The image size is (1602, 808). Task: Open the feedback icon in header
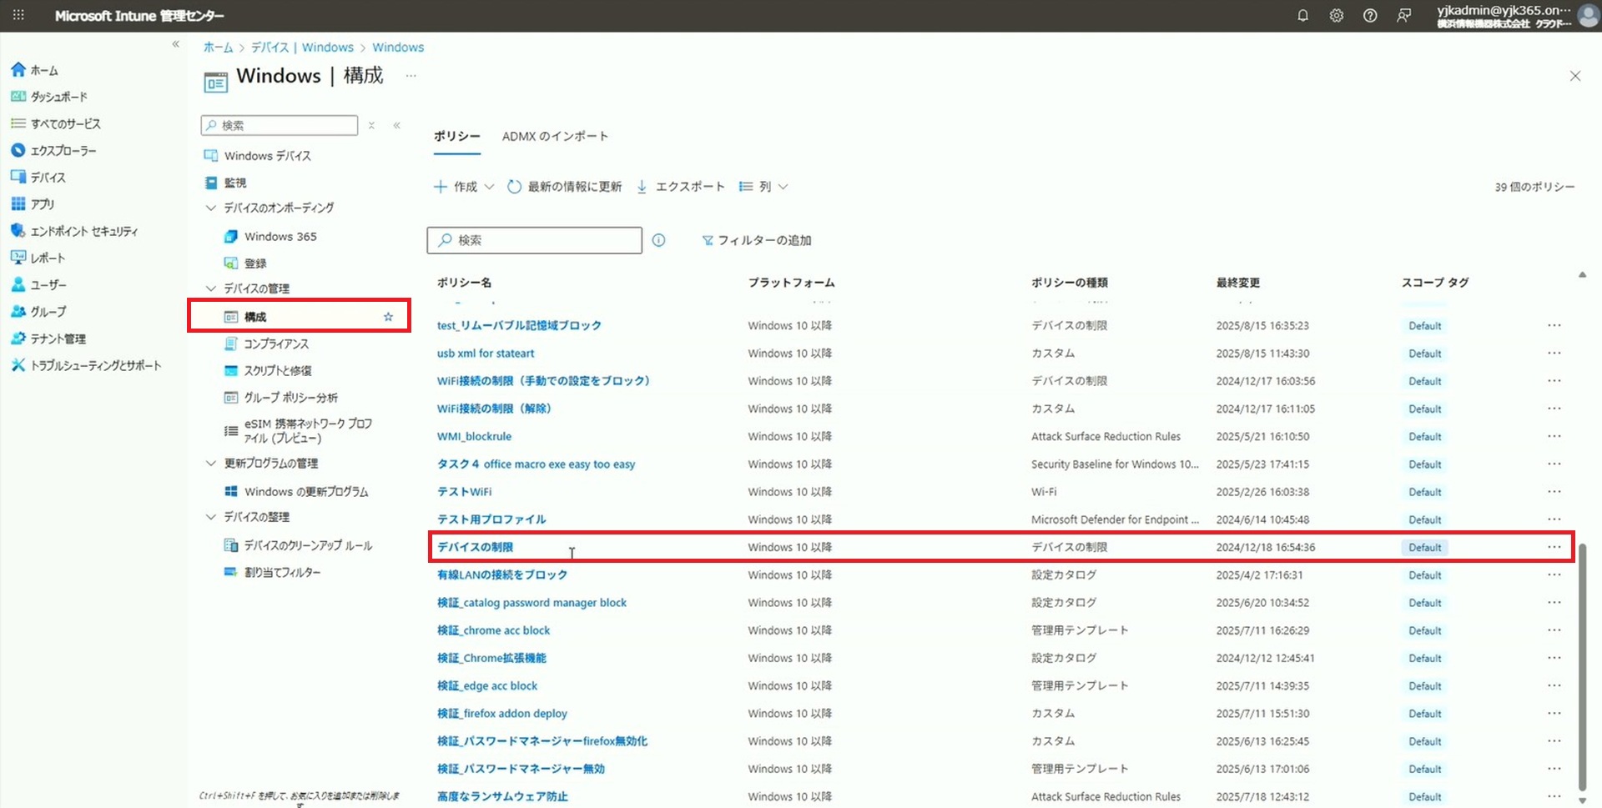(x=1404, y=16)
